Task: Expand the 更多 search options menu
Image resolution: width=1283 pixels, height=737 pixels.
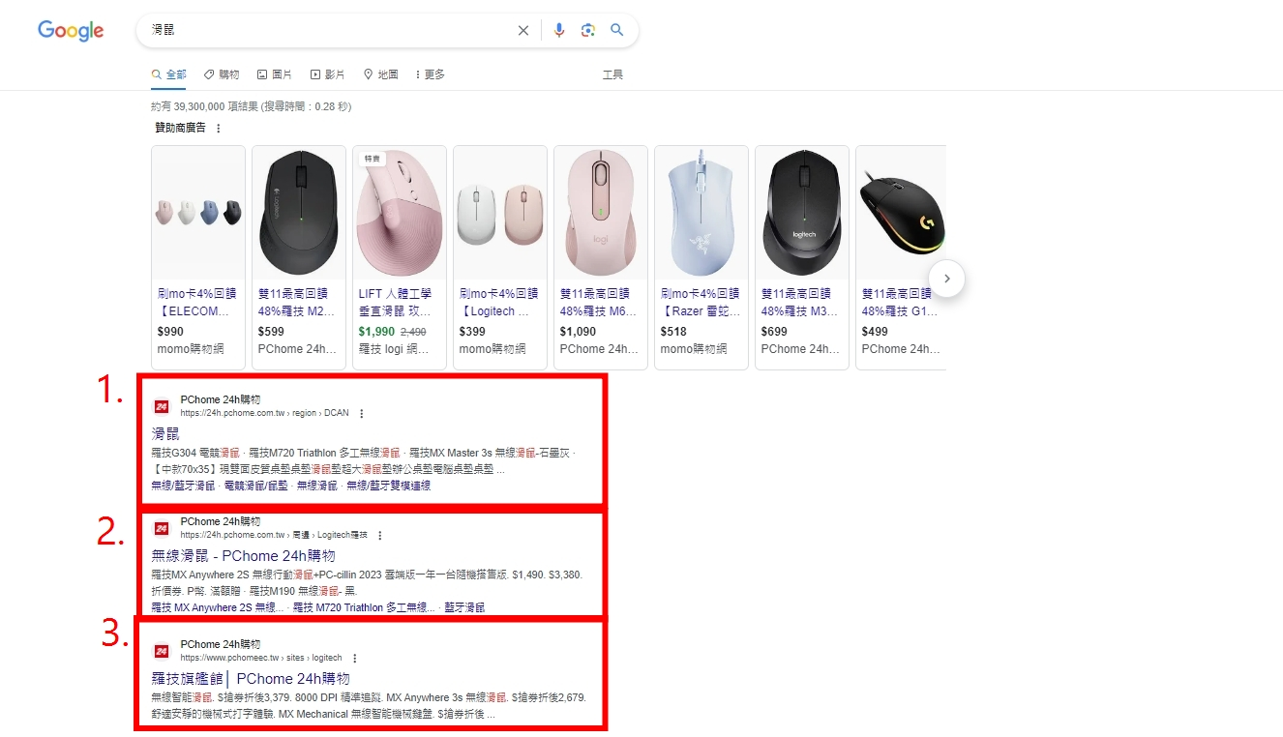Action: [430, 74]
